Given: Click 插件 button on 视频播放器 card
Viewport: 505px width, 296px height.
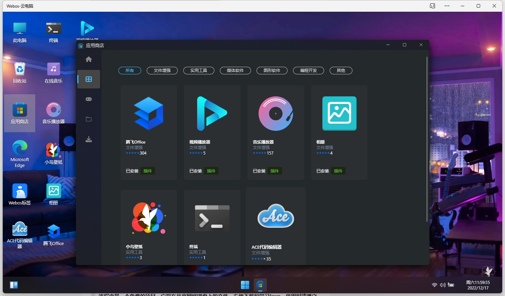Looking at the screenshot, I should pos(211,171).
